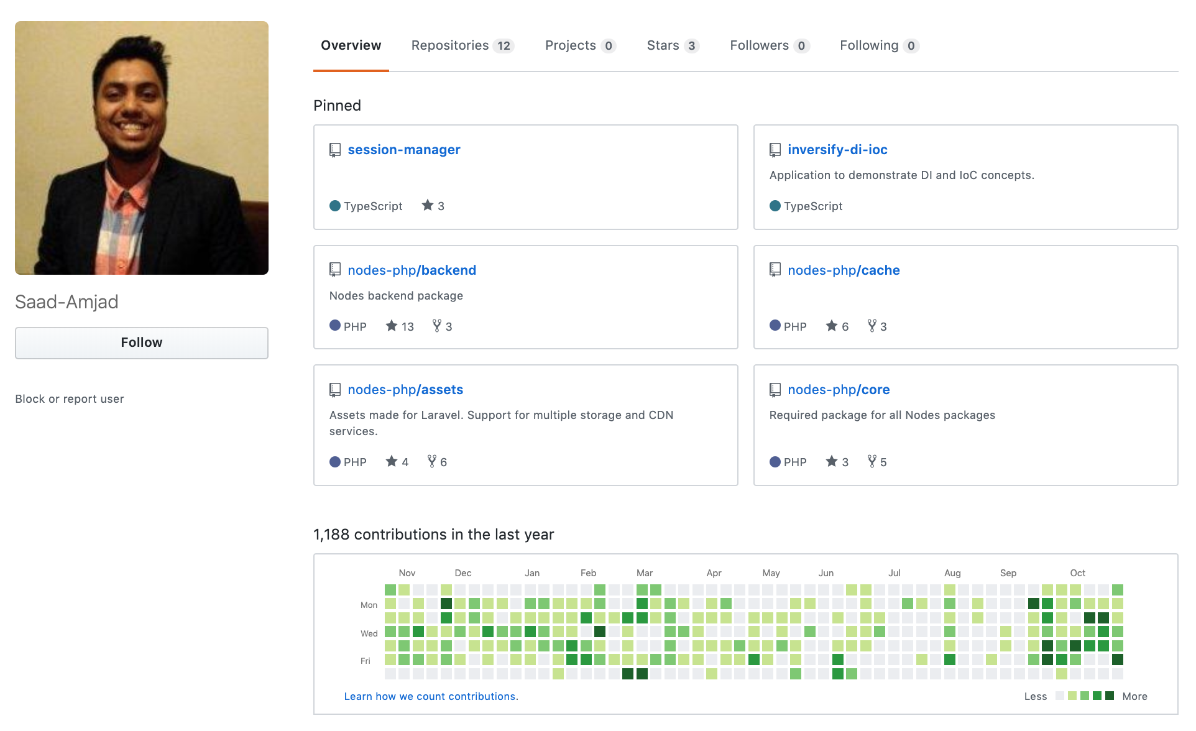The width and height of the screenshot is (1196, 731).
Task: Click star icon on nodes-php/cache card
Action: (831, 326)
